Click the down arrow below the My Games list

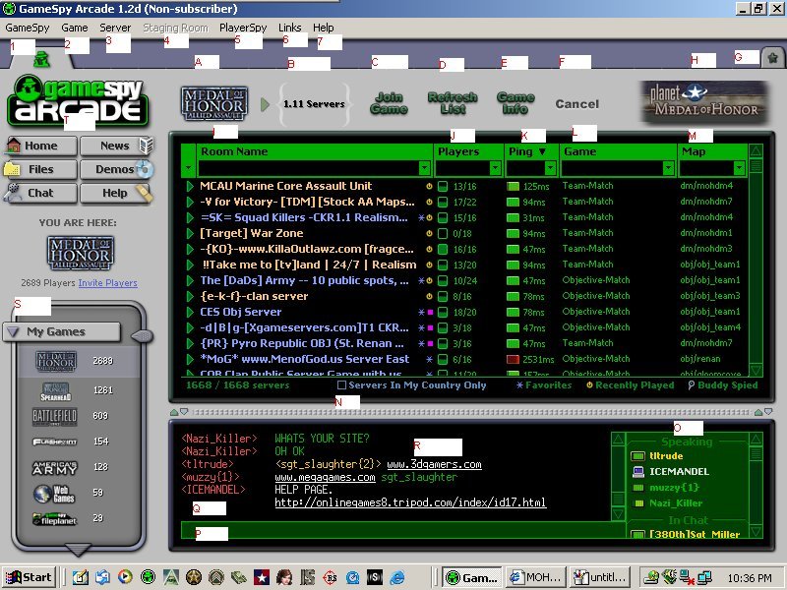click(79, 550)
